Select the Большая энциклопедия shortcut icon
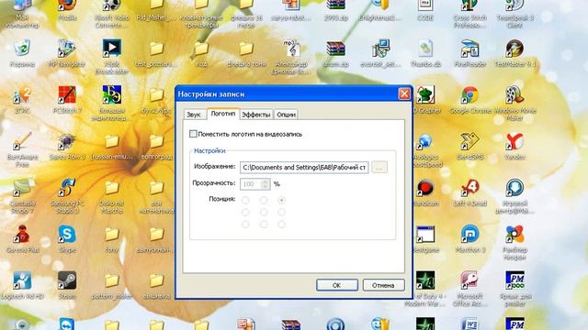Viewport: 588px width, 330px height. tap(112, 104)
